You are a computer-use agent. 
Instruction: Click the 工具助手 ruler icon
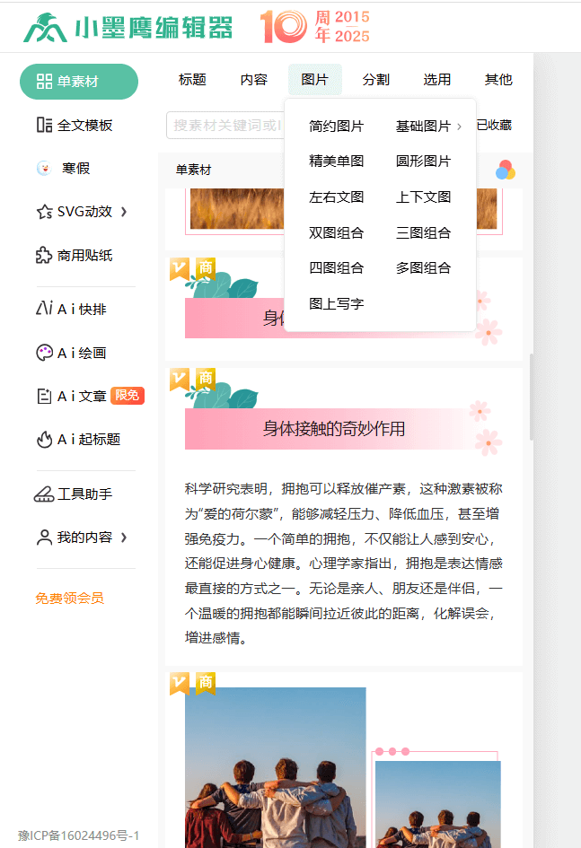[x=44, y=494]
